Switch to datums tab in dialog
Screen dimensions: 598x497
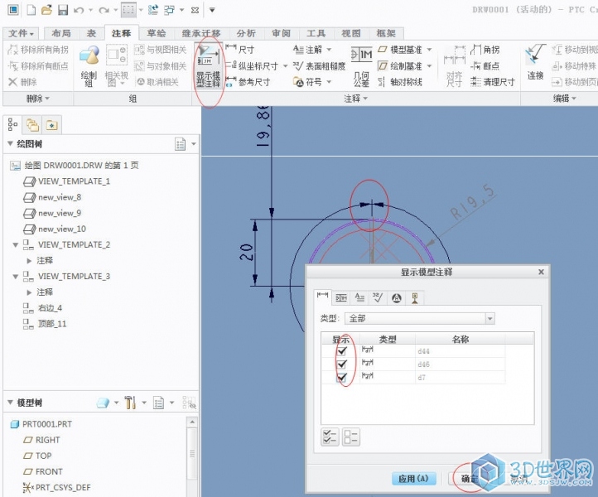415,297
